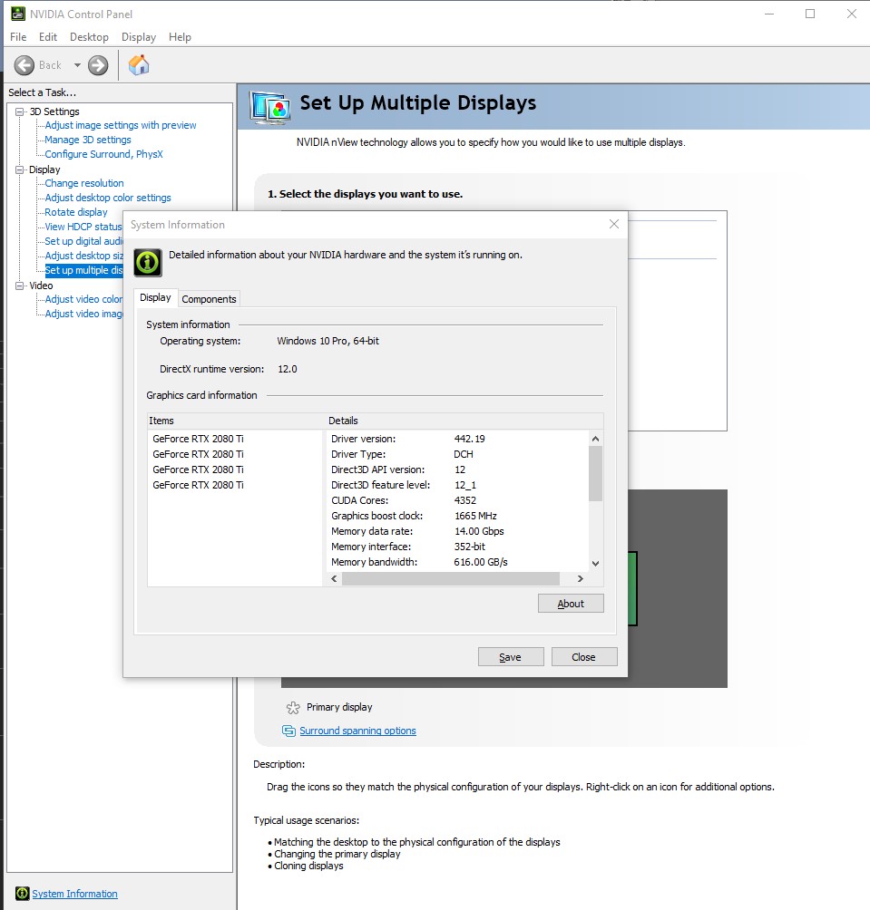Click the Primary display star icon

coord(293,708)
